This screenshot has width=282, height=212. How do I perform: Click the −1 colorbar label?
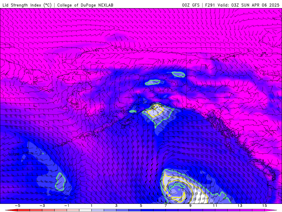(67, 206)
